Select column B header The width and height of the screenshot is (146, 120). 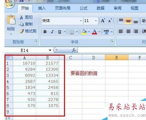pyautogui.click(x=47, y=58)
